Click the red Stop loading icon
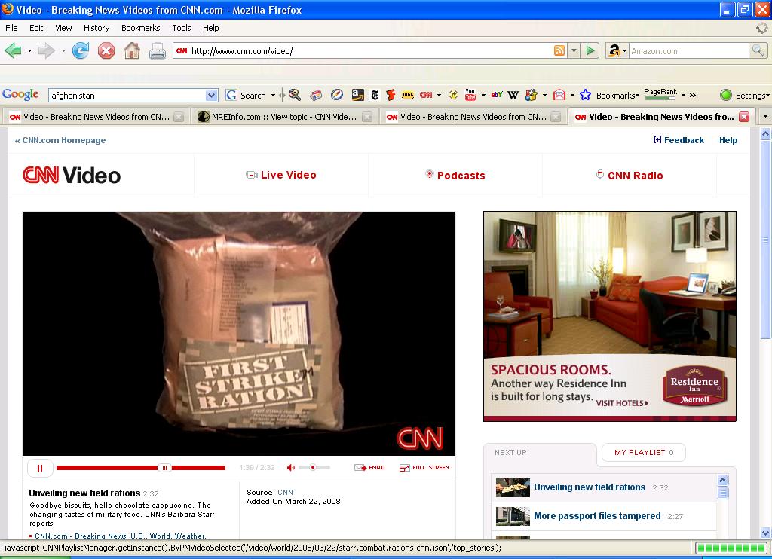 click(x=106, y=50)
